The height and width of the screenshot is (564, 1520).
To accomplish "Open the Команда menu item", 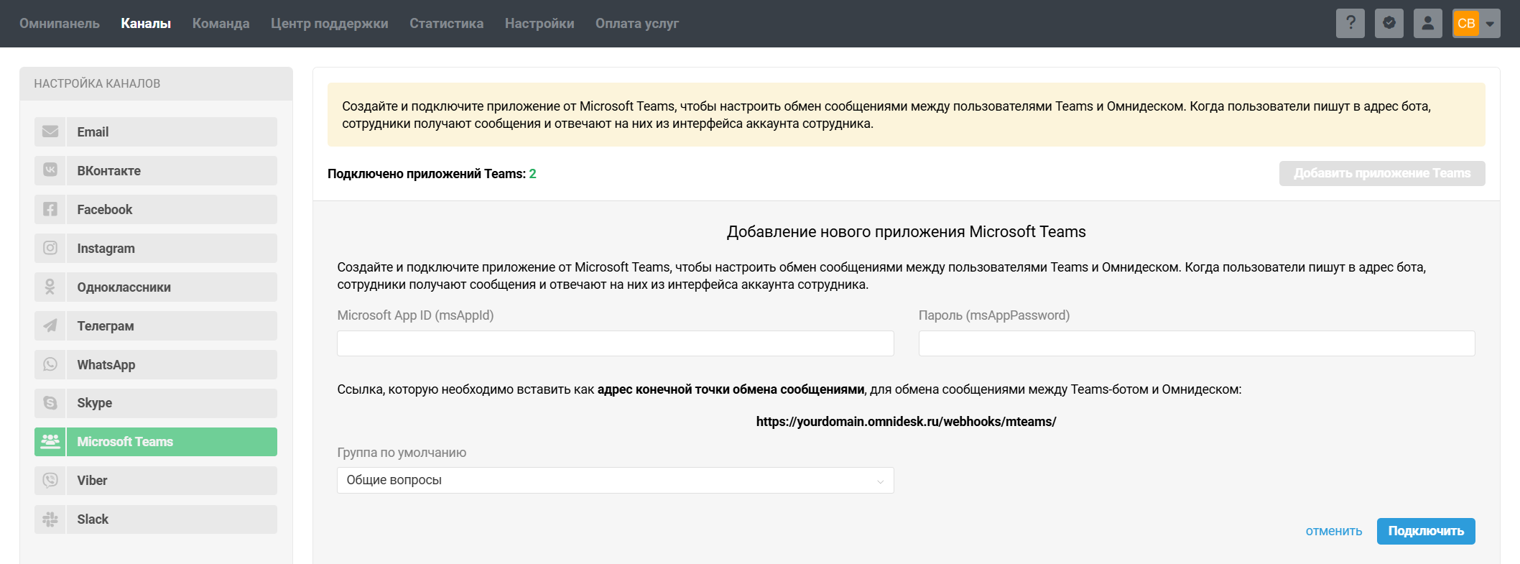I will tap(221, 23).
